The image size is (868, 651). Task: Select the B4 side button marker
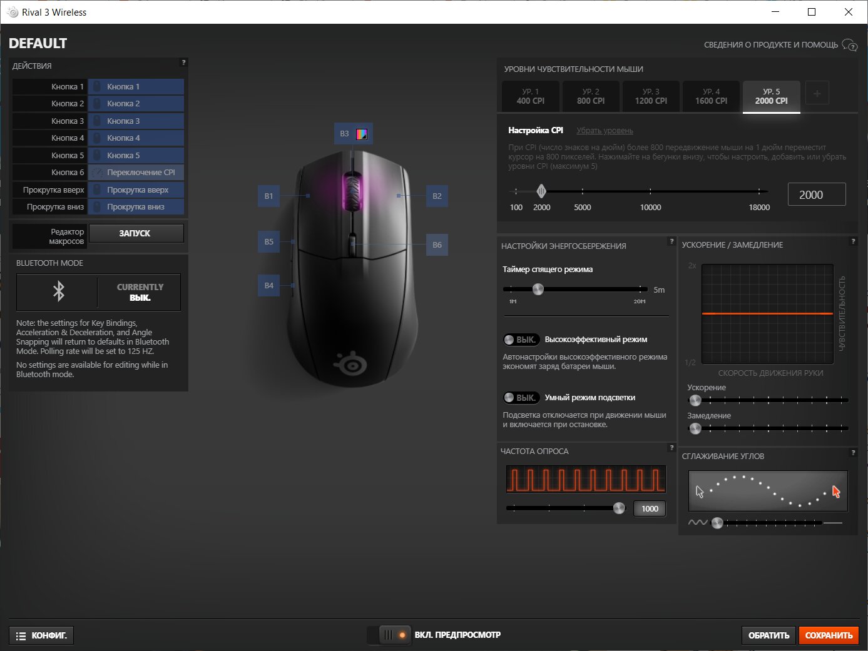(268, 285)
